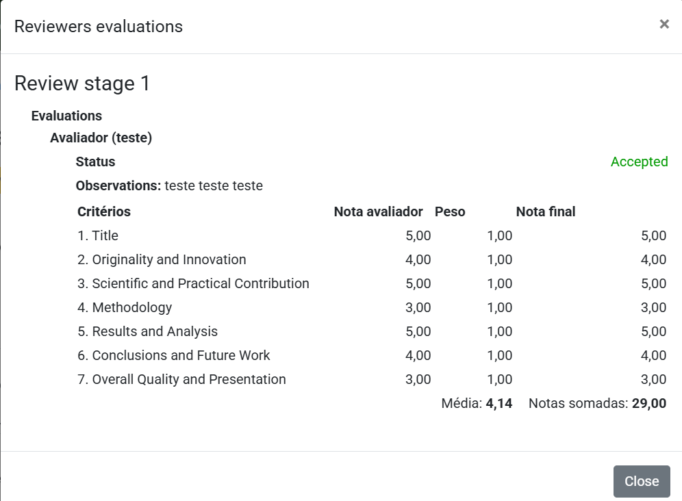682x501 pixels.
Task: Click the Nota avaliador column header
Action: [378, 211]
